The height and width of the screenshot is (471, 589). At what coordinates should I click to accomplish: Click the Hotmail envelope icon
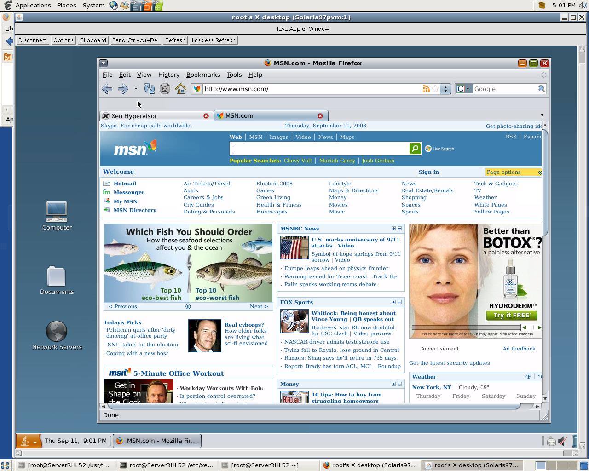(x=107, y=183)
